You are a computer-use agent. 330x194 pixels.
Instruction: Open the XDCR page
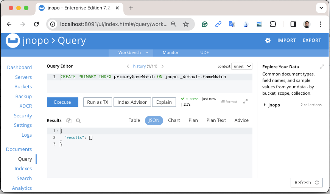(x=26, y=106)
